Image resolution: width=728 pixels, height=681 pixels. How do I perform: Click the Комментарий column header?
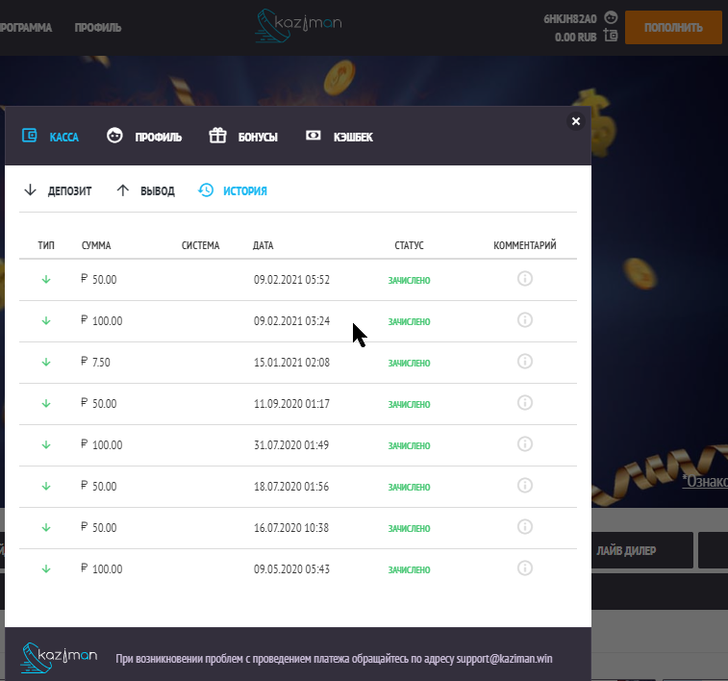coord(525,245)
